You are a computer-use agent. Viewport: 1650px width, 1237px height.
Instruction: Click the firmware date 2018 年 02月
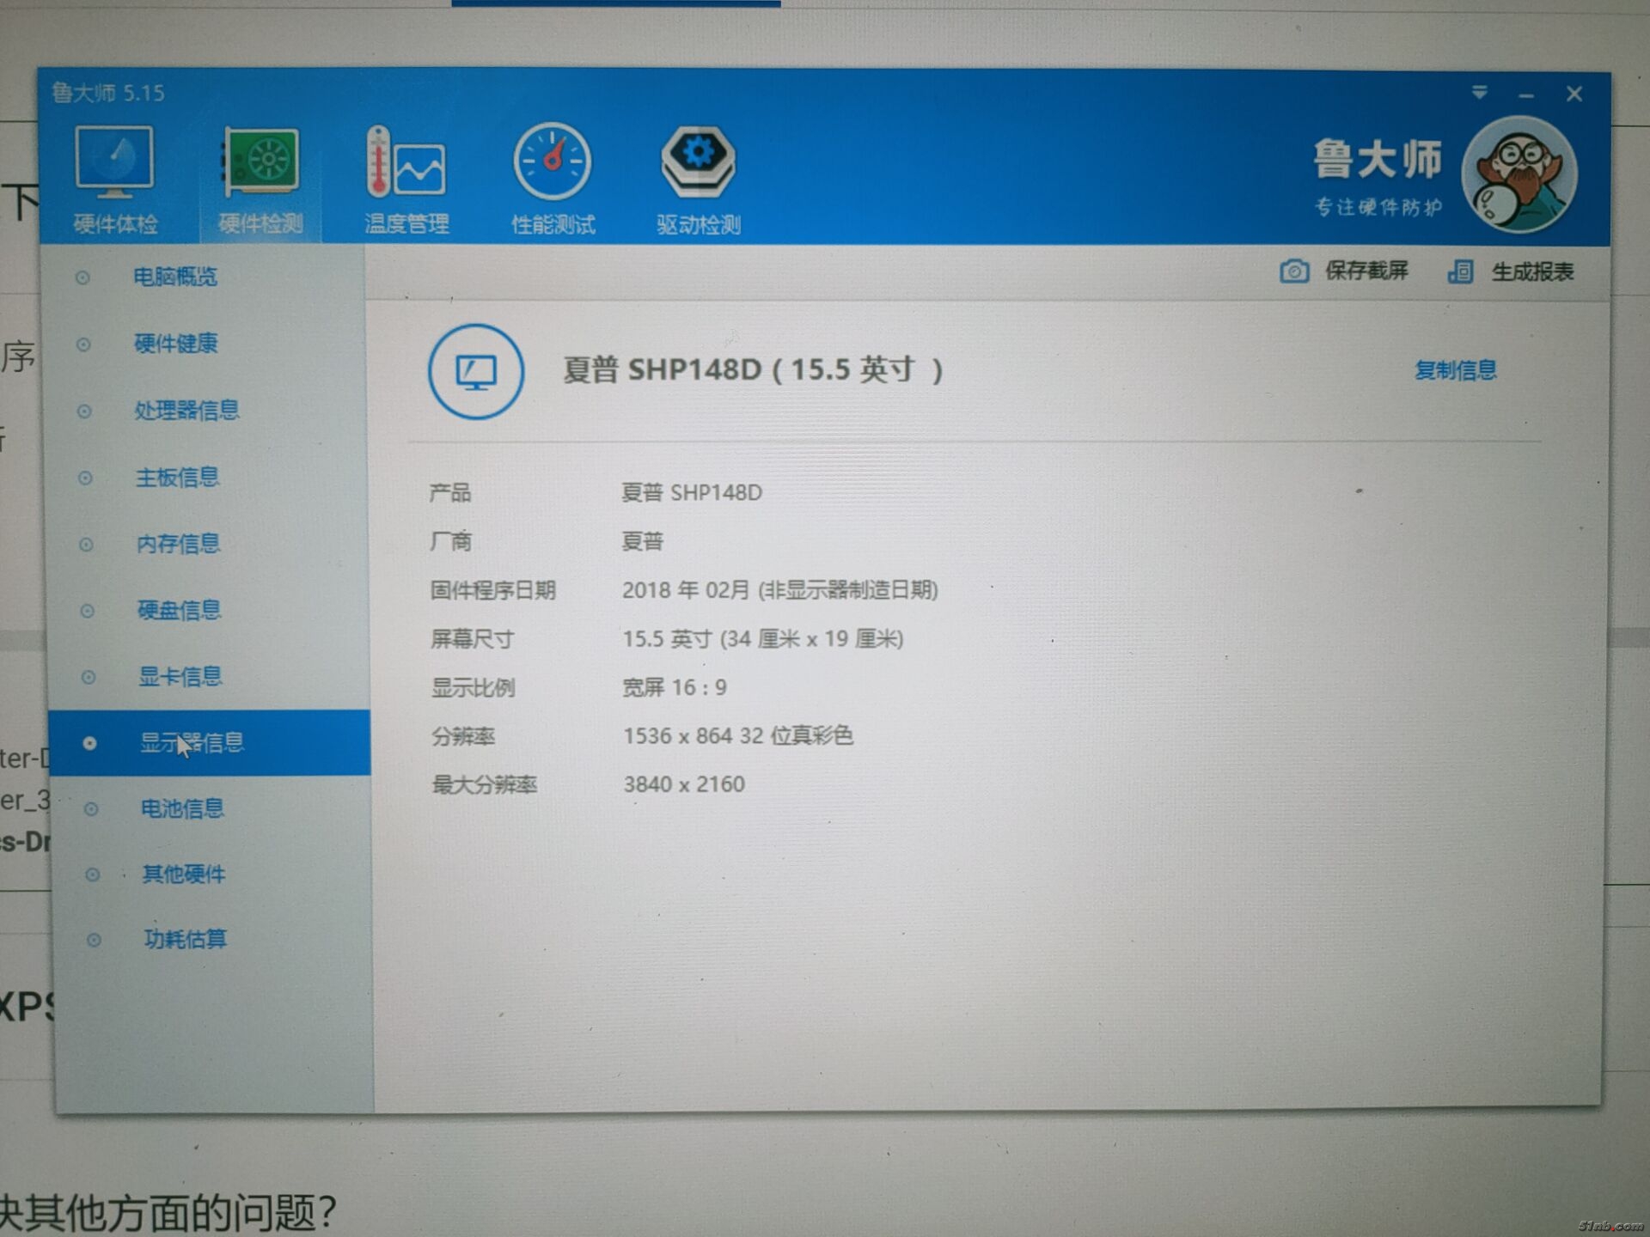(686, 590)
